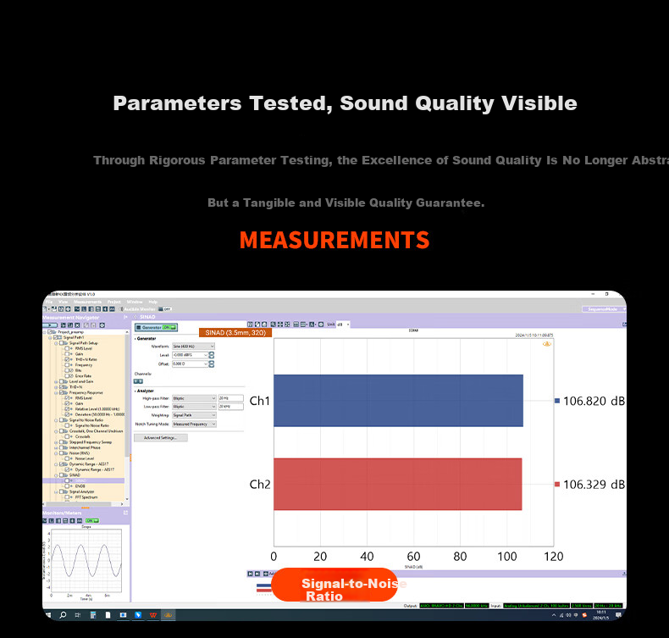The width and height of the screenshot is (669, 638).
Task: Check the Crosstalk result checkbox
Action: pyautogui.click(x=67, y=436)
